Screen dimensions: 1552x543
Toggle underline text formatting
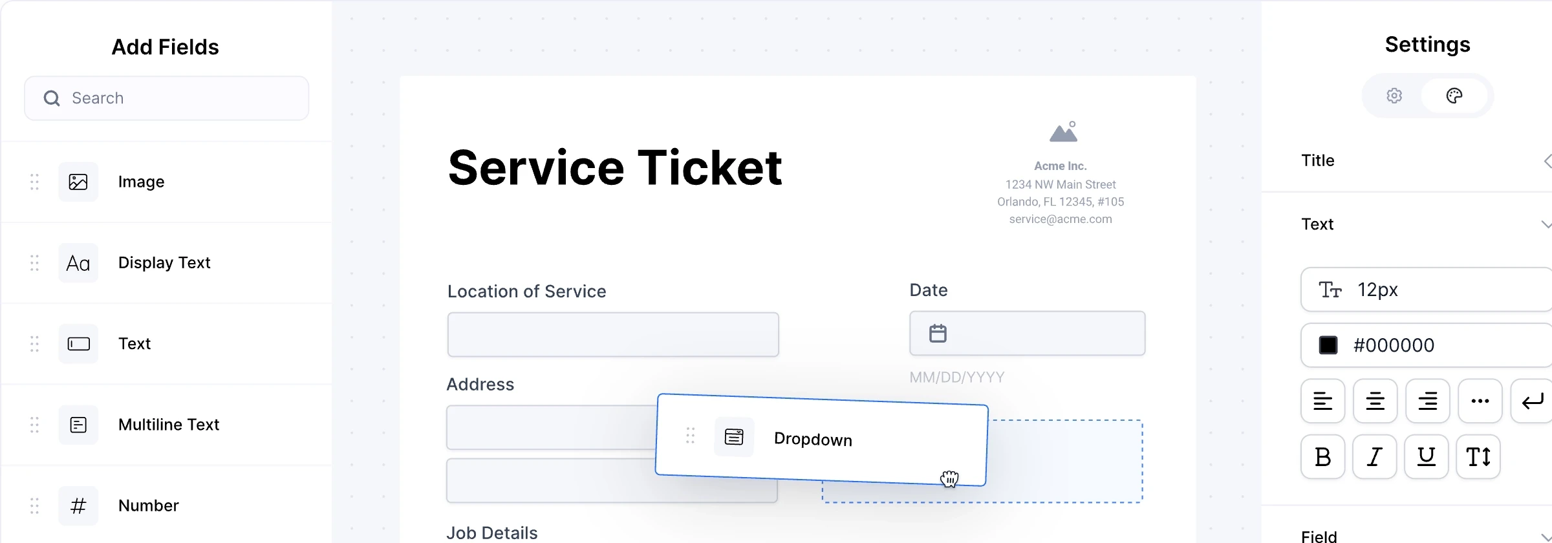pyautogui.click(x=1427, y=457)
